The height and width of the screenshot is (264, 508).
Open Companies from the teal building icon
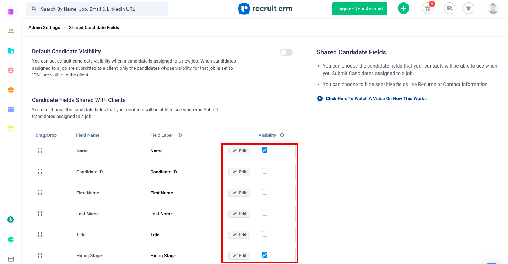(x=11, y=51)
